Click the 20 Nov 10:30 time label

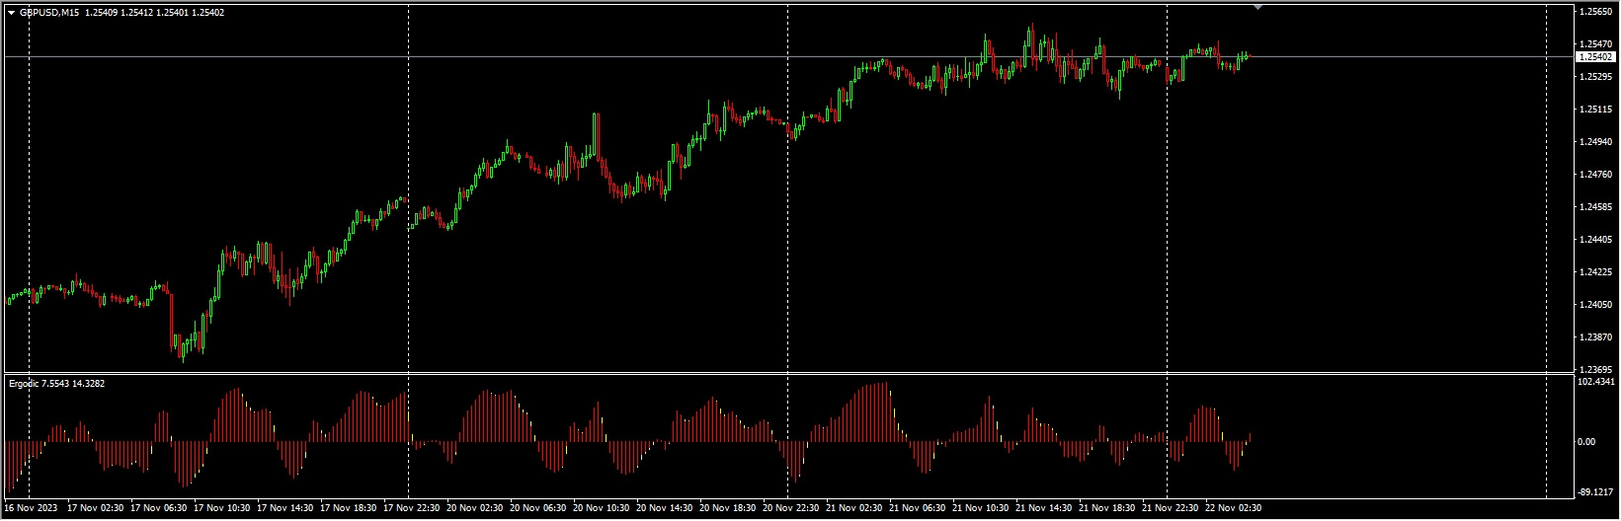pyautogui.click(x=600, y=508)
